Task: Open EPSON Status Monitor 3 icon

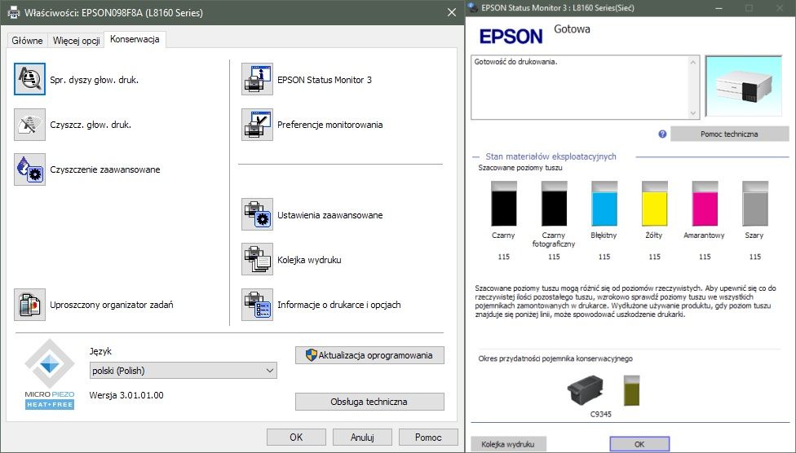Action: click(x=257, y=79)
